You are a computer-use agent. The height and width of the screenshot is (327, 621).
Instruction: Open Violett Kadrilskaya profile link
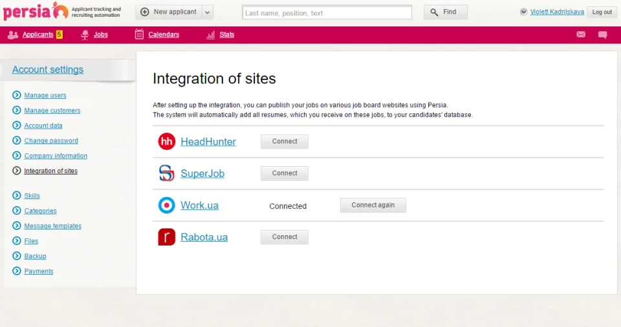(557, 12)
